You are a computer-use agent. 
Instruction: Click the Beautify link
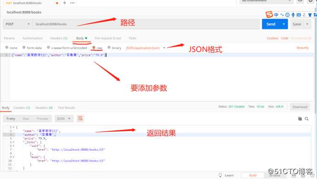(303, 48)
